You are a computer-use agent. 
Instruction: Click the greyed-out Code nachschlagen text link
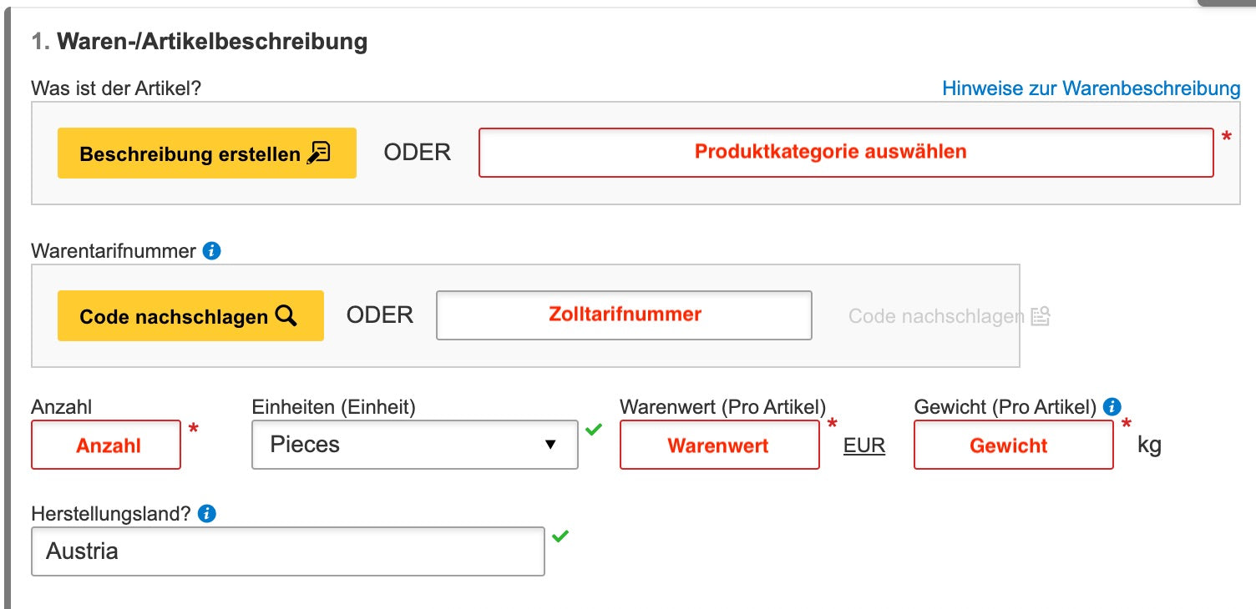(936, 316)
